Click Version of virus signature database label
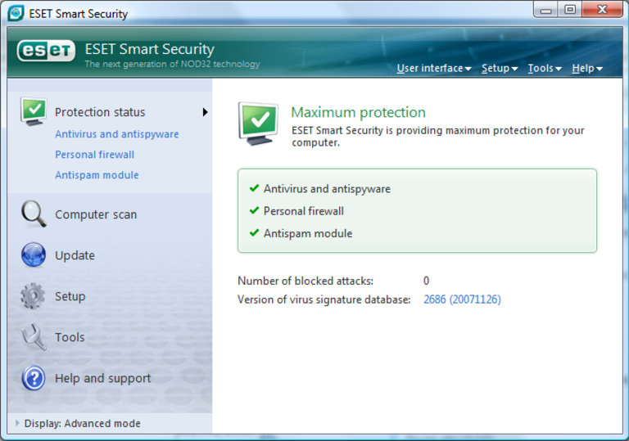Image resolution: width=629 pixels, height=441 pixels. pyautogui.click(x=324, y=300)
